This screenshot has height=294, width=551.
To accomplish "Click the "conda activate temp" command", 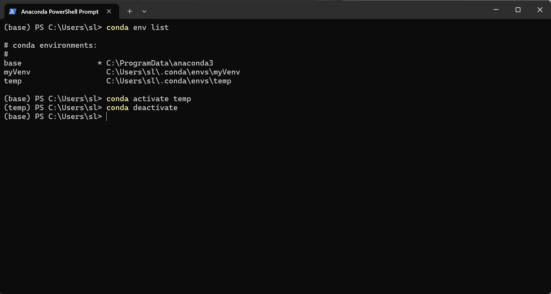I will pos(148,99).
